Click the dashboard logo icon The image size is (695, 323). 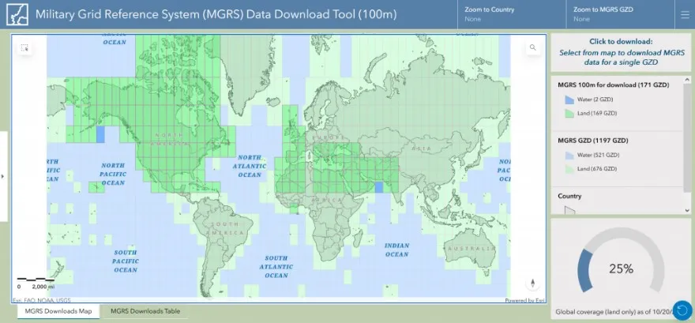point(14,14)
